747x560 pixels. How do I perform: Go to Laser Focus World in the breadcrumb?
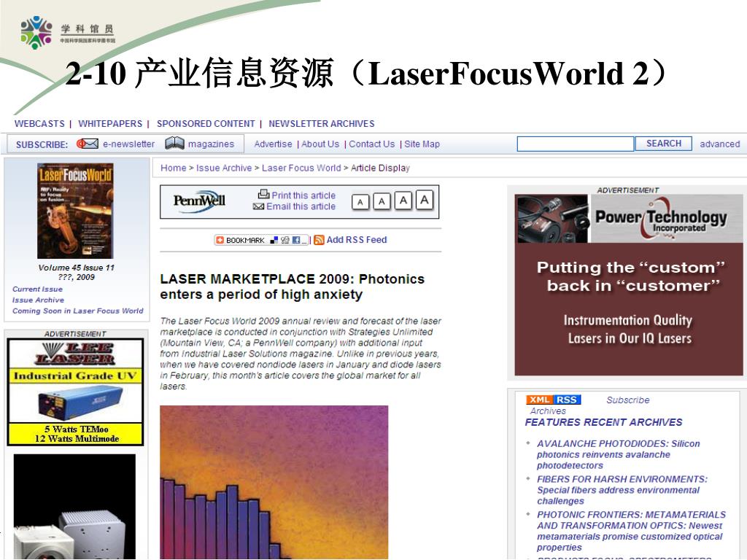(301, 168)
